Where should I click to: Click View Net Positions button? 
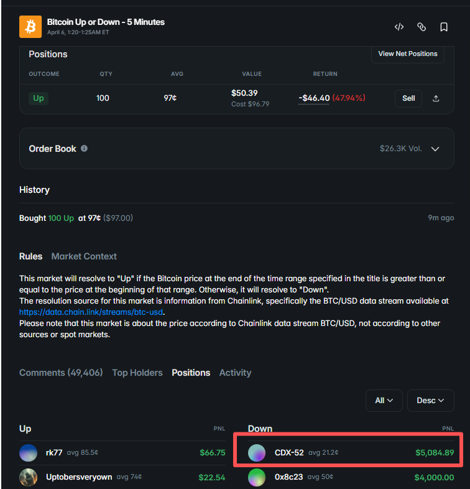(408, 54)
